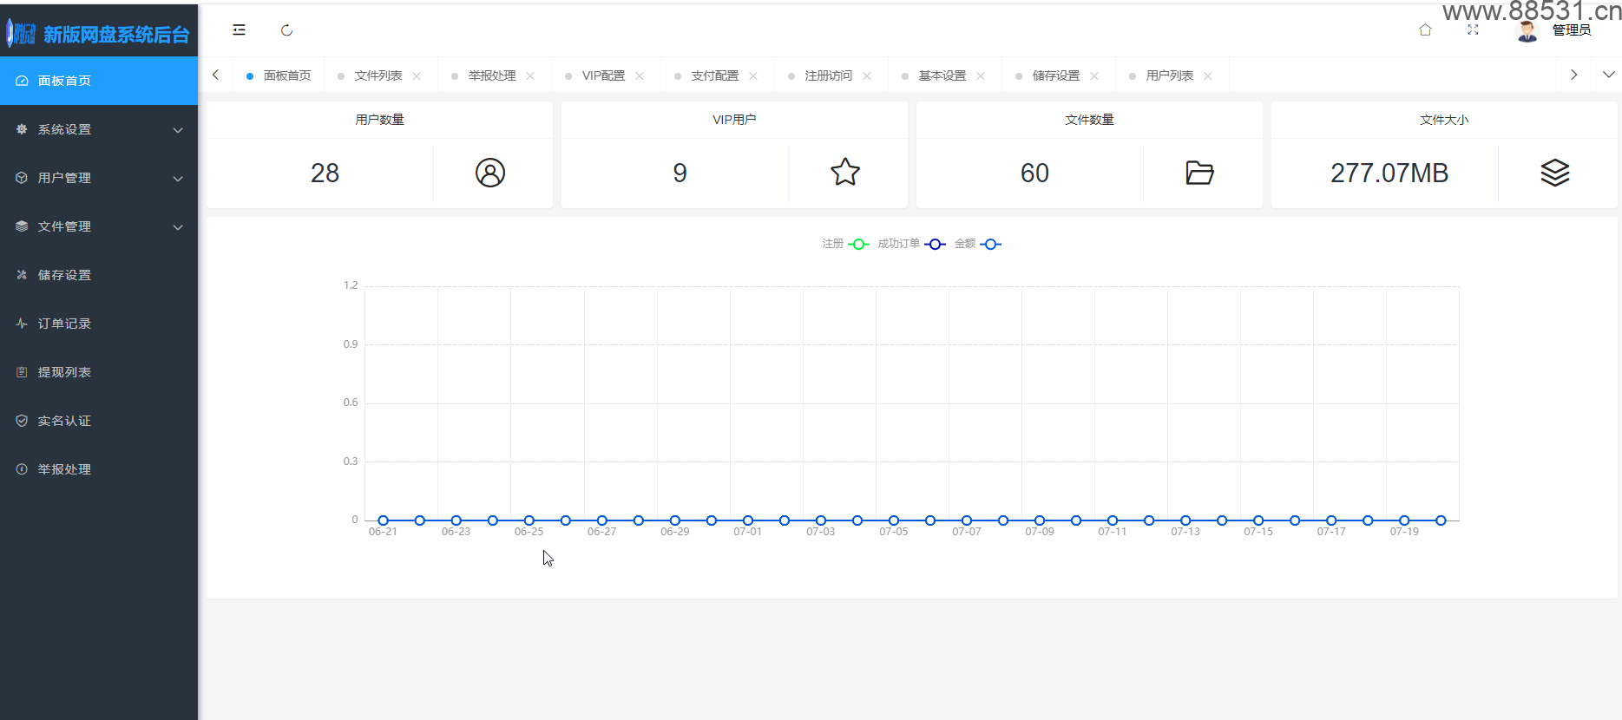Expand the 文件管理 menu chevron
This screenshot has width=1622, height=720.
click(x=178, y=227)
